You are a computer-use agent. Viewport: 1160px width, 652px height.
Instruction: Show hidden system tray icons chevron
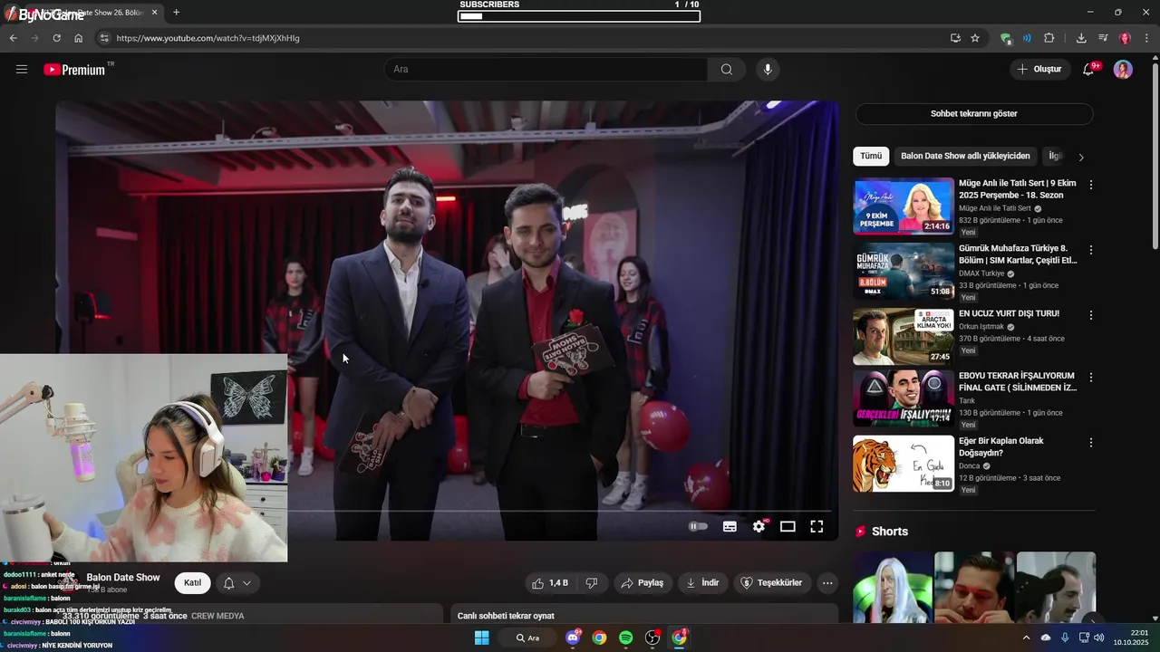1026,638
